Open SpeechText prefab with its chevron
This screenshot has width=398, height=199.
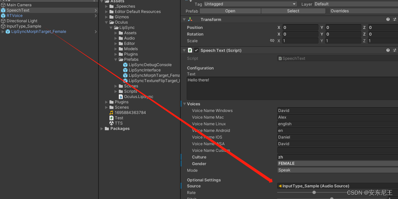pos(96,10)
